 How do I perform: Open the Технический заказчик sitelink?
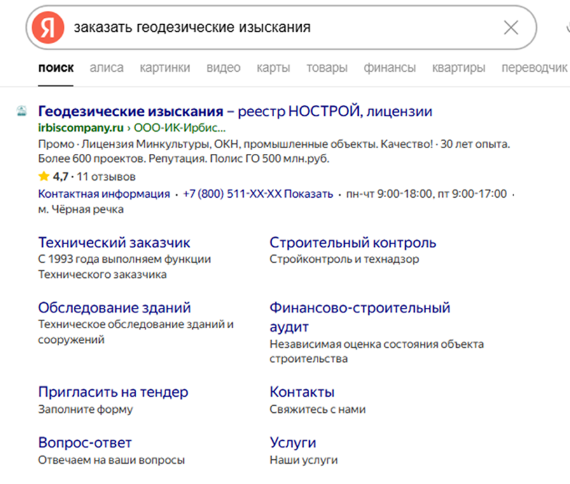tap(114, 242)
